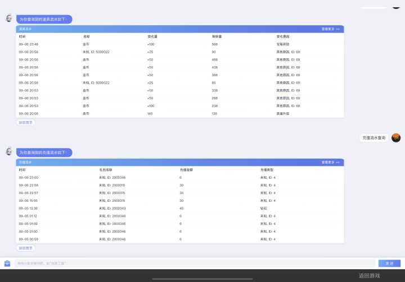The height and width of the screenshot is (282, 405).
Task: Click 礼包名称 column header
Action: (x=106, y=170)
